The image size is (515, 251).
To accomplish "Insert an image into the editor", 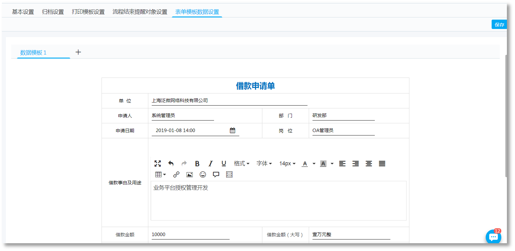I will pyautogui.click(x=189, y=174).
